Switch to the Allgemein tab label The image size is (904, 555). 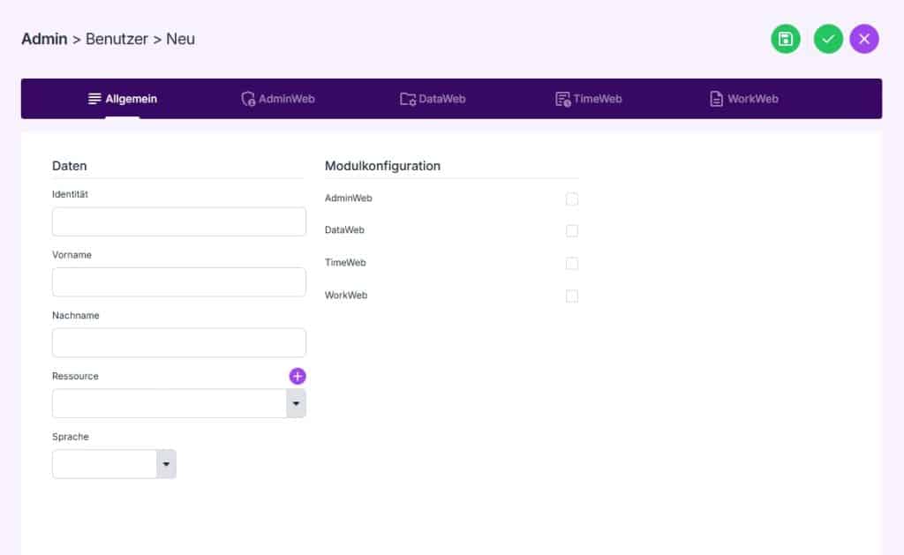[131, 99]
